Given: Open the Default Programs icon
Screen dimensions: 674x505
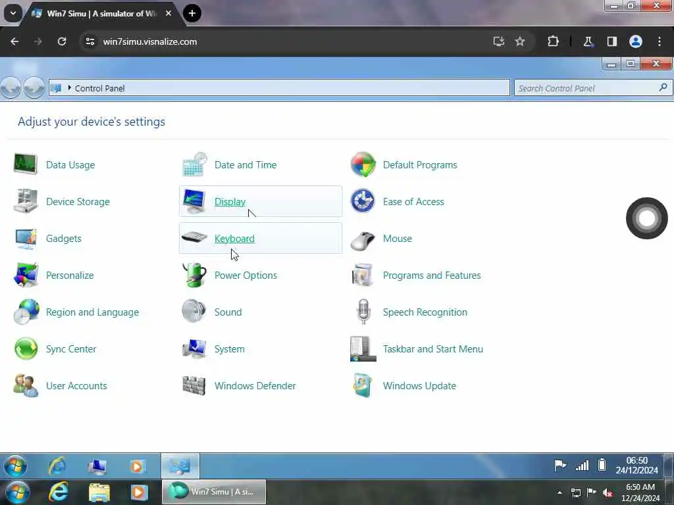Looking at the screenshot, I should tap(363, 164).
